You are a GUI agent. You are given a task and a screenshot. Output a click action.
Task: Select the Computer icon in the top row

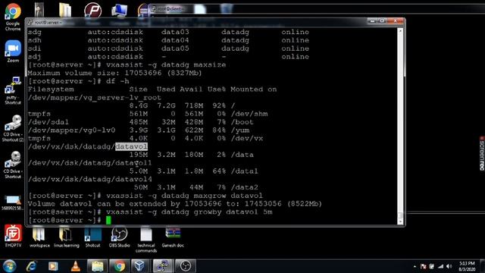point(120,10)
